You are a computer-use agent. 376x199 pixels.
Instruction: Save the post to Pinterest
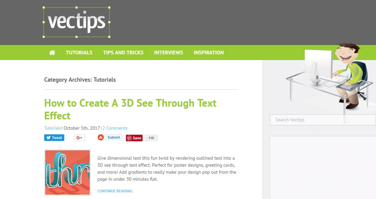(x=134, y=138)
